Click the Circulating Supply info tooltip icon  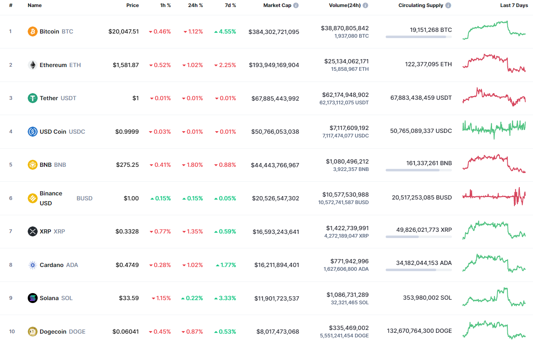[448, 5]
